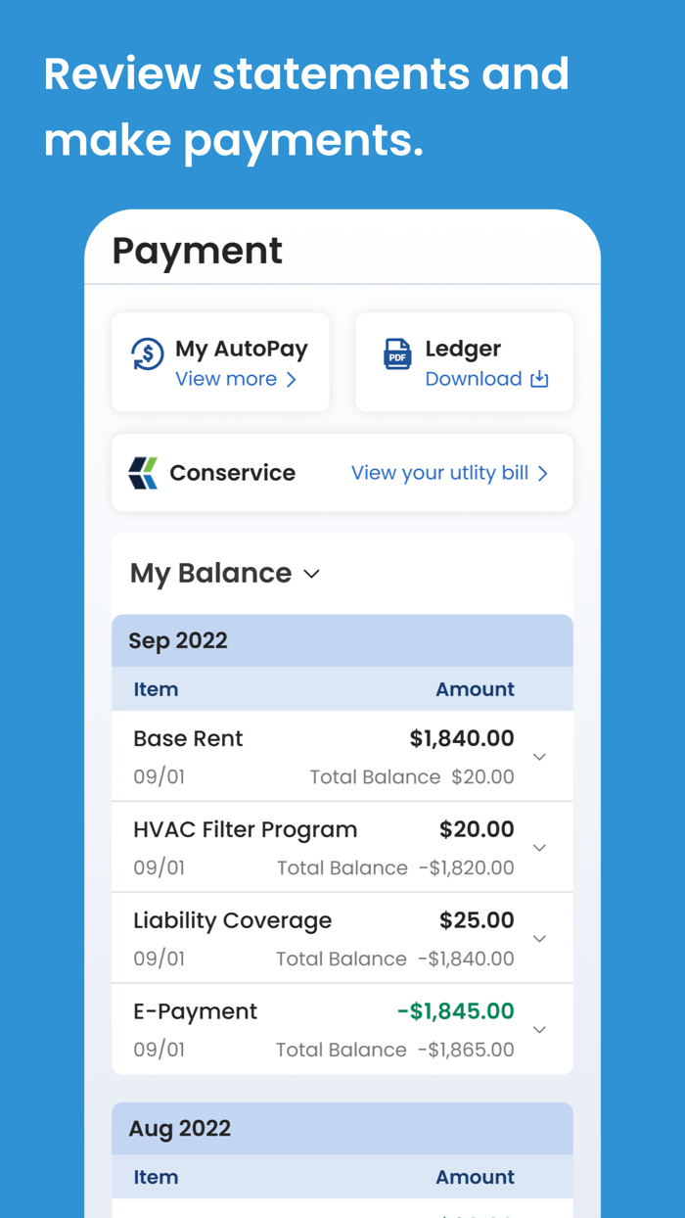This screenshot has width=685, height=1218.
Task: Open View more under My AutoPay
Action: [x=226, y=380]
